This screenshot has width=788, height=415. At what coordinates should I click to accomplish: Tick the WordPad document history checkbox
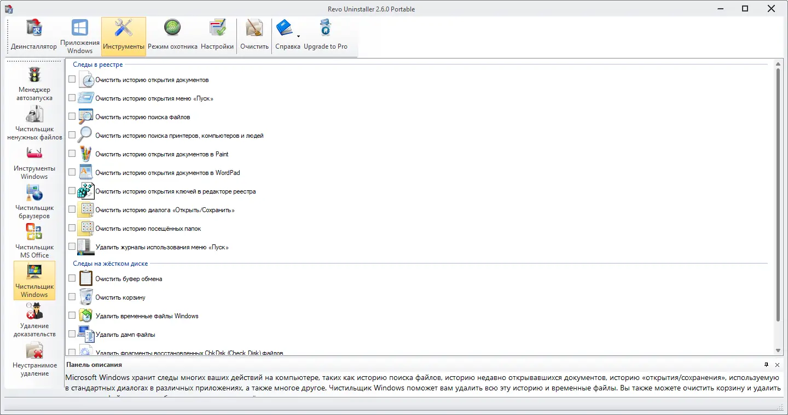pyautogui.click(x=72, y=172)
